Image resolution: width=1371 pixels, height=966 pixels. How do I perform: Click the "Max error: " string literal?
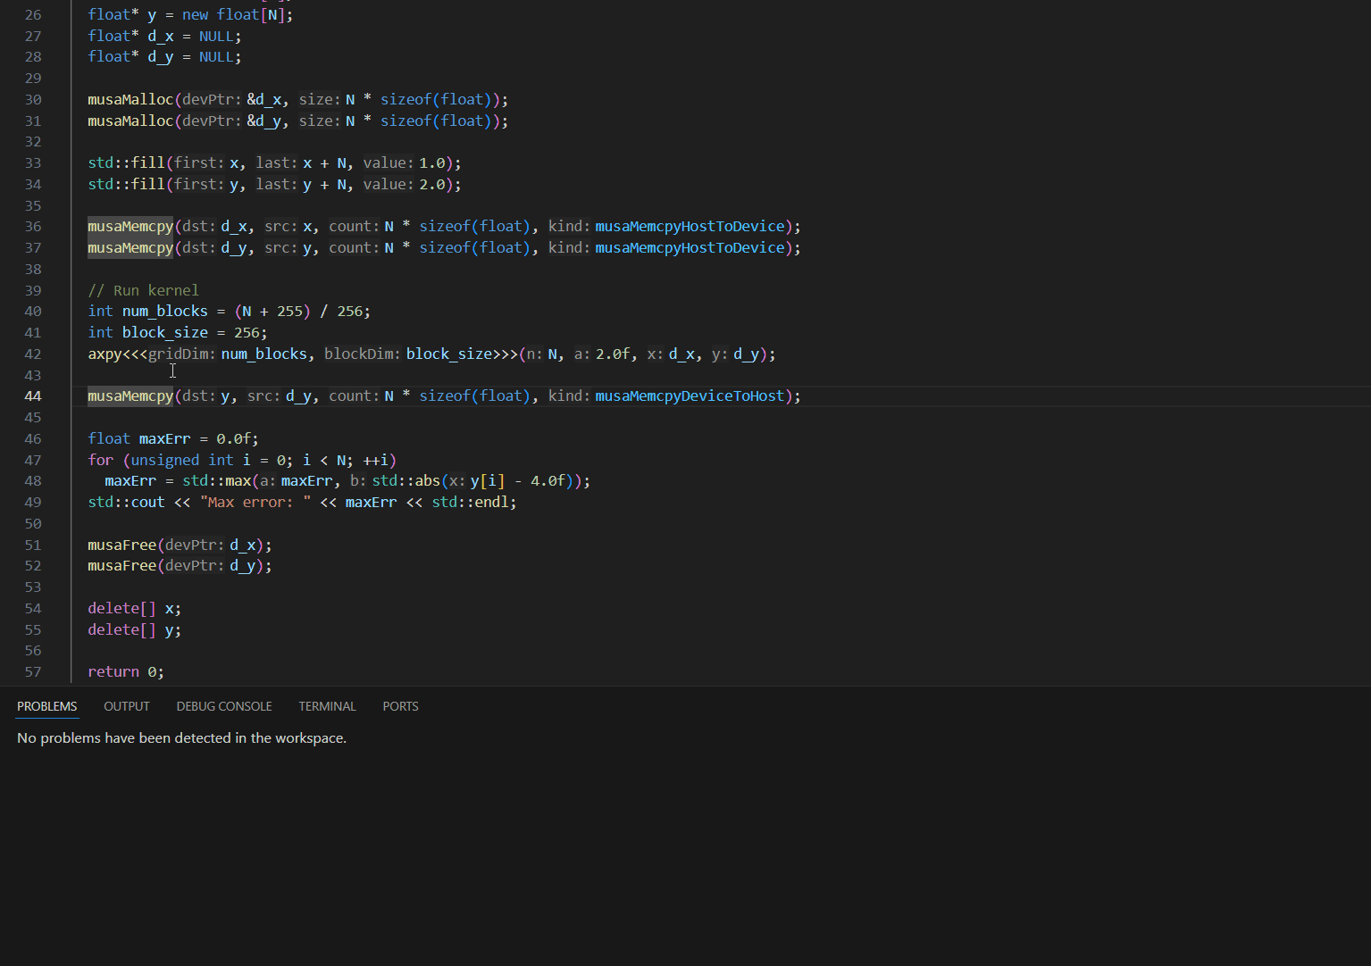coord(255,503)
